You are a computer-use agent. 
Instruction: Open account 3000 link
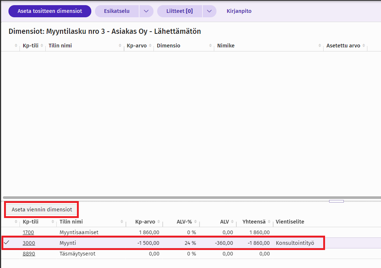(x=29, y=243)
